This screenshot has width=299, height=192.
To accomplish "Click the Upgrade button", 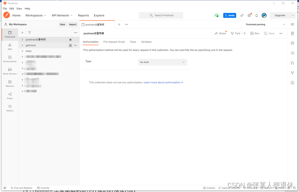I will pos(280,16).
